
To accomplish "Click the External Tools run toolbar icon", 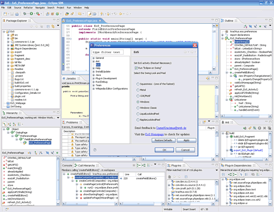I will pyautogui.click(x=38, y=13).
